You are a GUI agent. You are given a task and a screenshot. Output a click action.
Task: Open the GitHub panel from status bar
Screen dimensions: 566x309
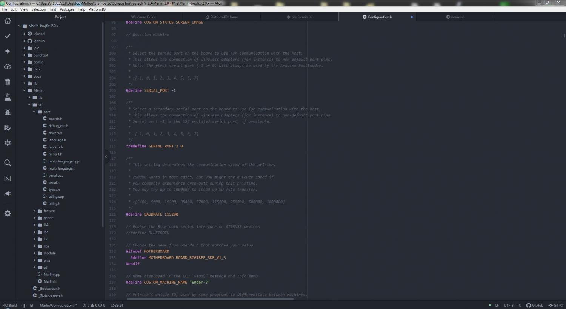click(x=535, y=305)
